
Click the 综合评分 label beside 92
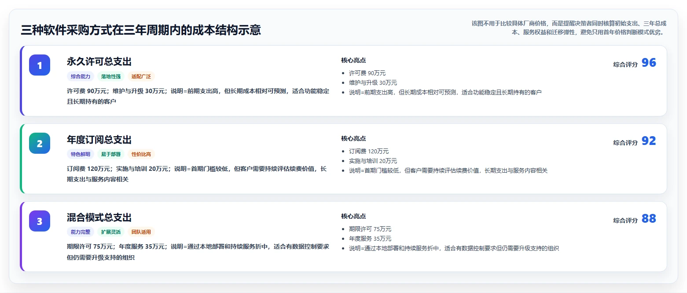[x=625, y=142]
